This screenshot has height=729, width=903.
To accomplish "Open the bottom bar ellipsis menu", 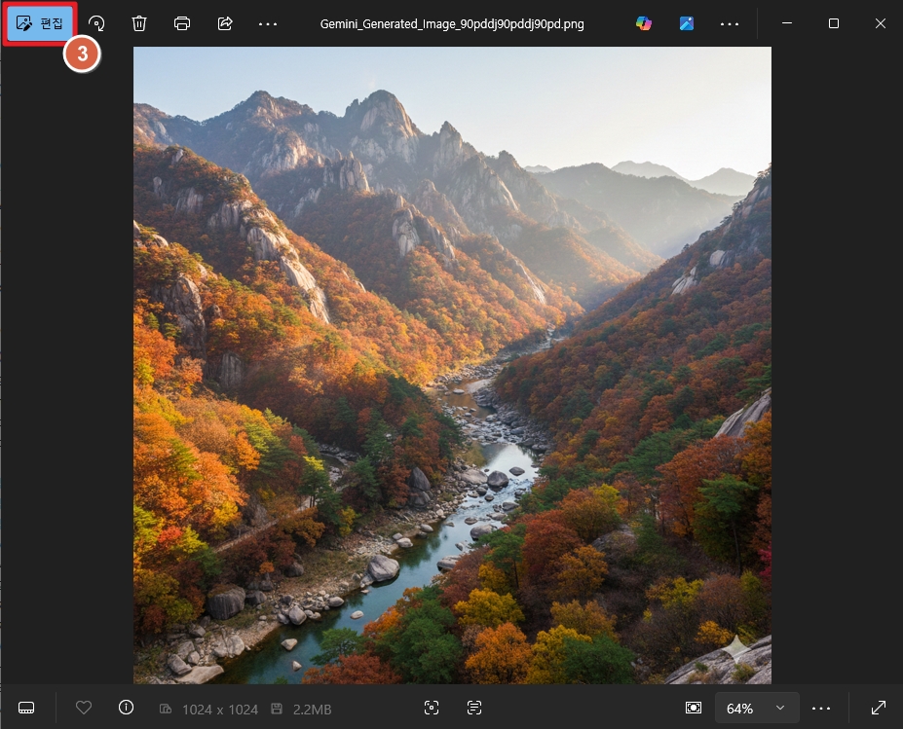I will coord(821,709).
